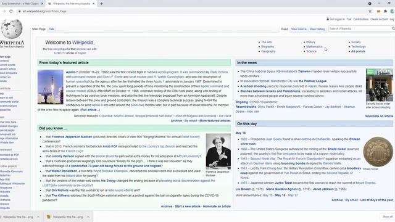Click the Ora Nichols link
The width and height of the screenshot is (395, 222).
(60, 191)
